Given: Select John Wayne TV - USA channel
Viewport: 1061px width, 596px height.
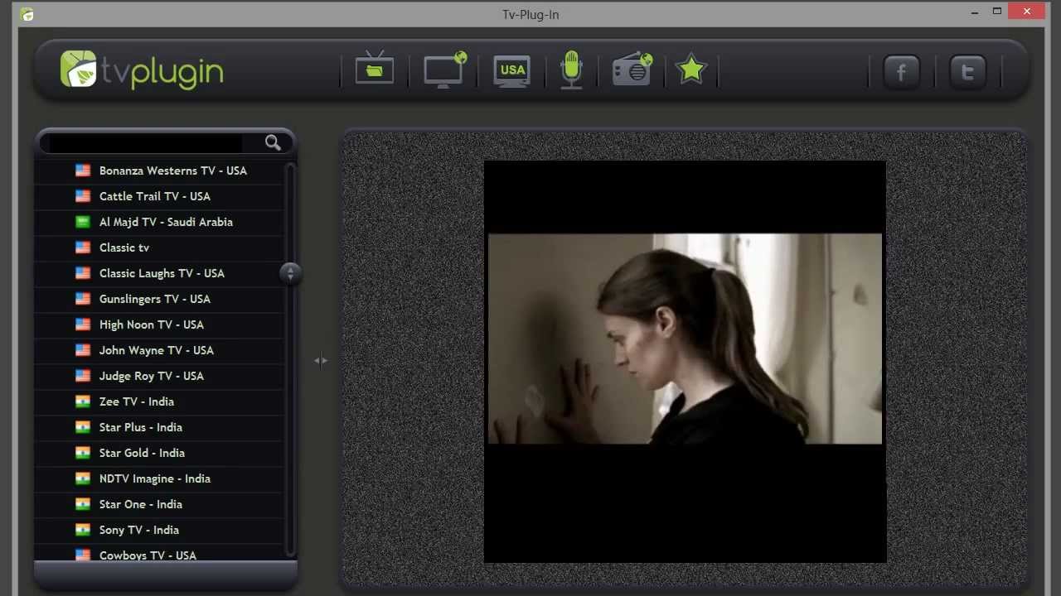Looking at the screenshot, I should click(160, 350).
